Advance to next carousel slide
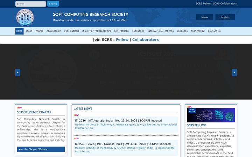 pyautogui.click(x=234, y=73)
